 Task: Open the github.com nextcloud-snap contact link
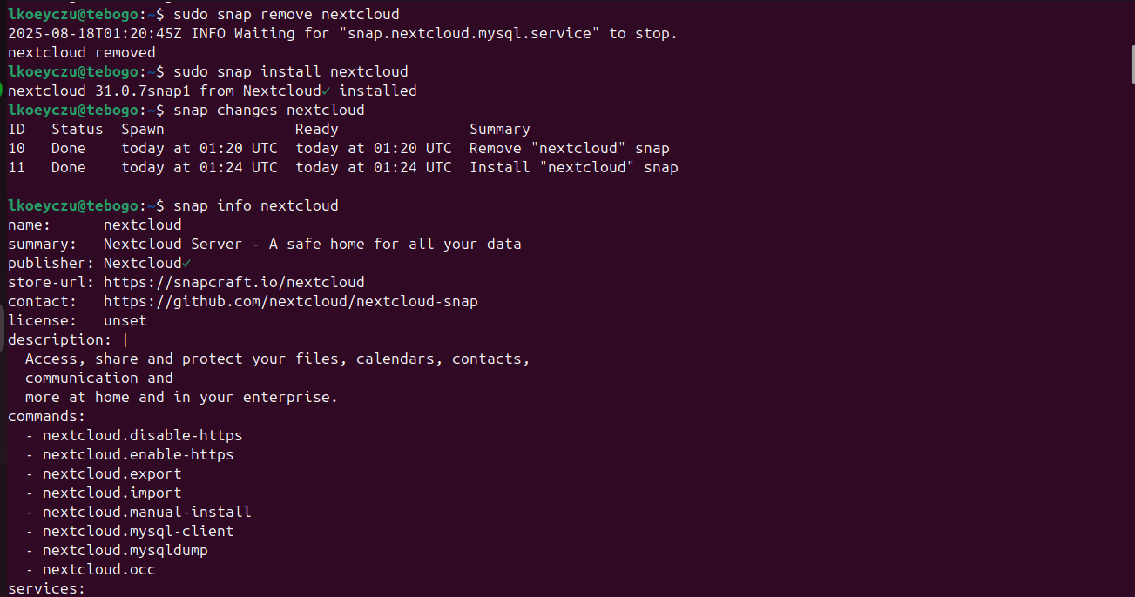point(291,301)
